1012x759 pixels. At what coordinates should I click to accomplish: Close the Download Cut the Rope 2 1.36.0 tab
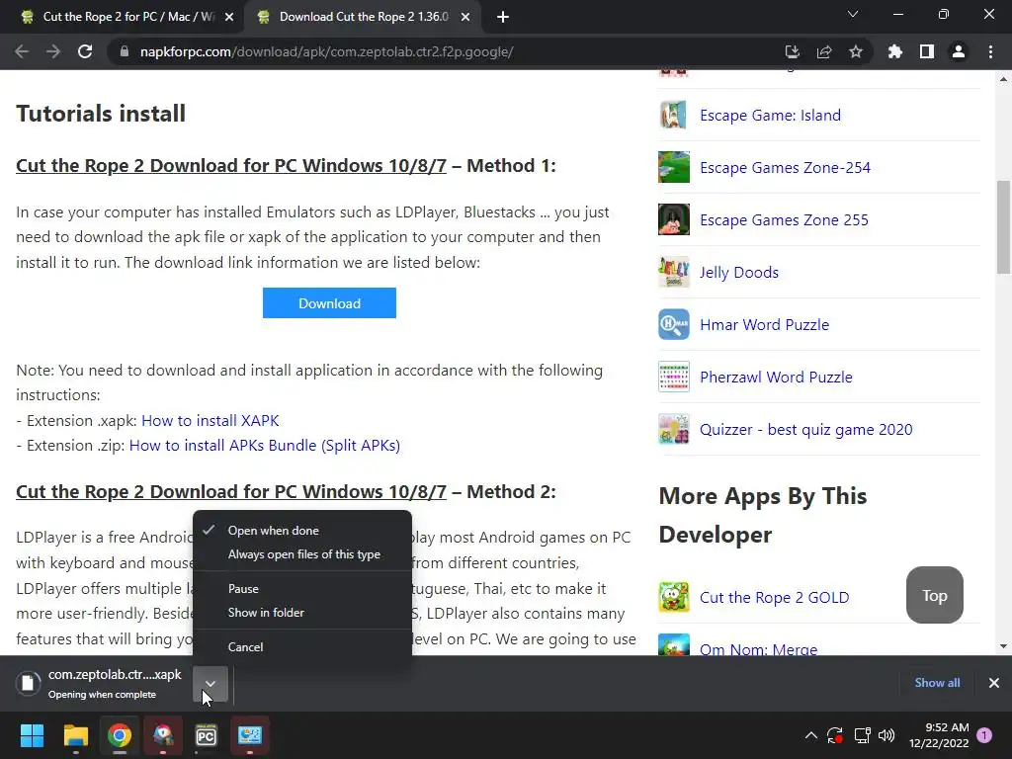(x=465, y=17)
